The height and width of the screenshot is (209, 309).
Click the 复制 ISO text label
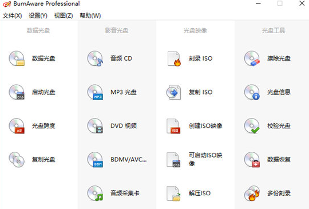201,92
